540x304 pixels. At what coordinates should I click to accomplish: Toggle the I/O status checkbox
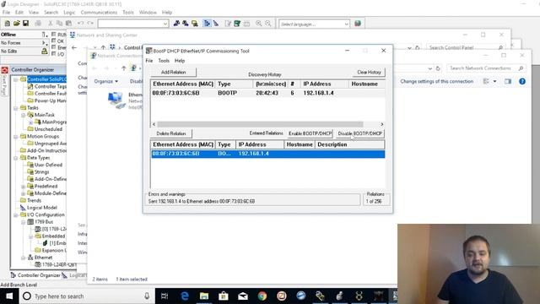tap(54, 54)
